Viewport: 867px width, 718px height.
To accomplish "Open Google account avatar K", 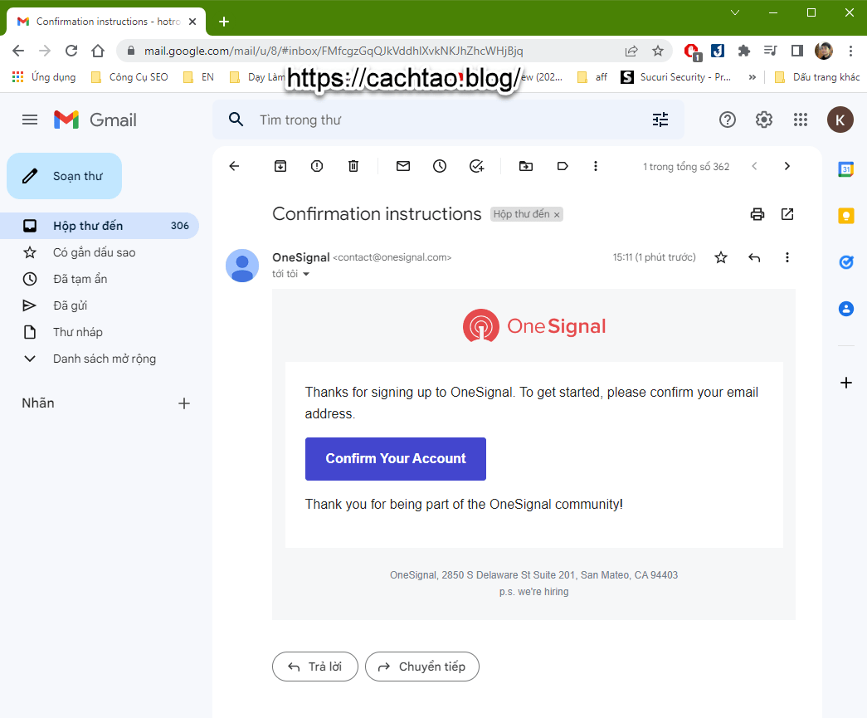I will click(840, 120).
